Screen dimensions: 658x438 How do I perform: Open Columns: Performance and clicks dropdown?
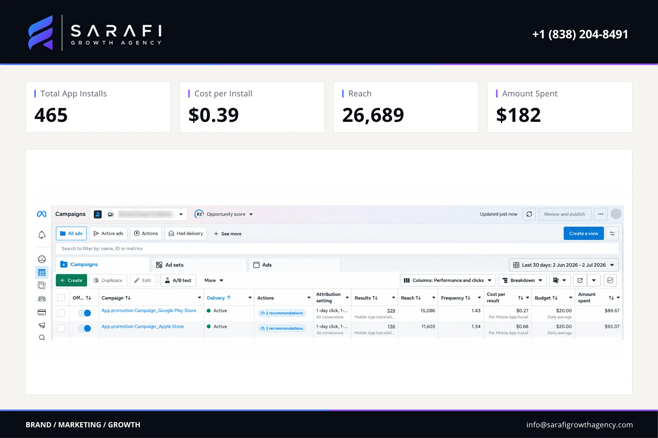point(448,280)
